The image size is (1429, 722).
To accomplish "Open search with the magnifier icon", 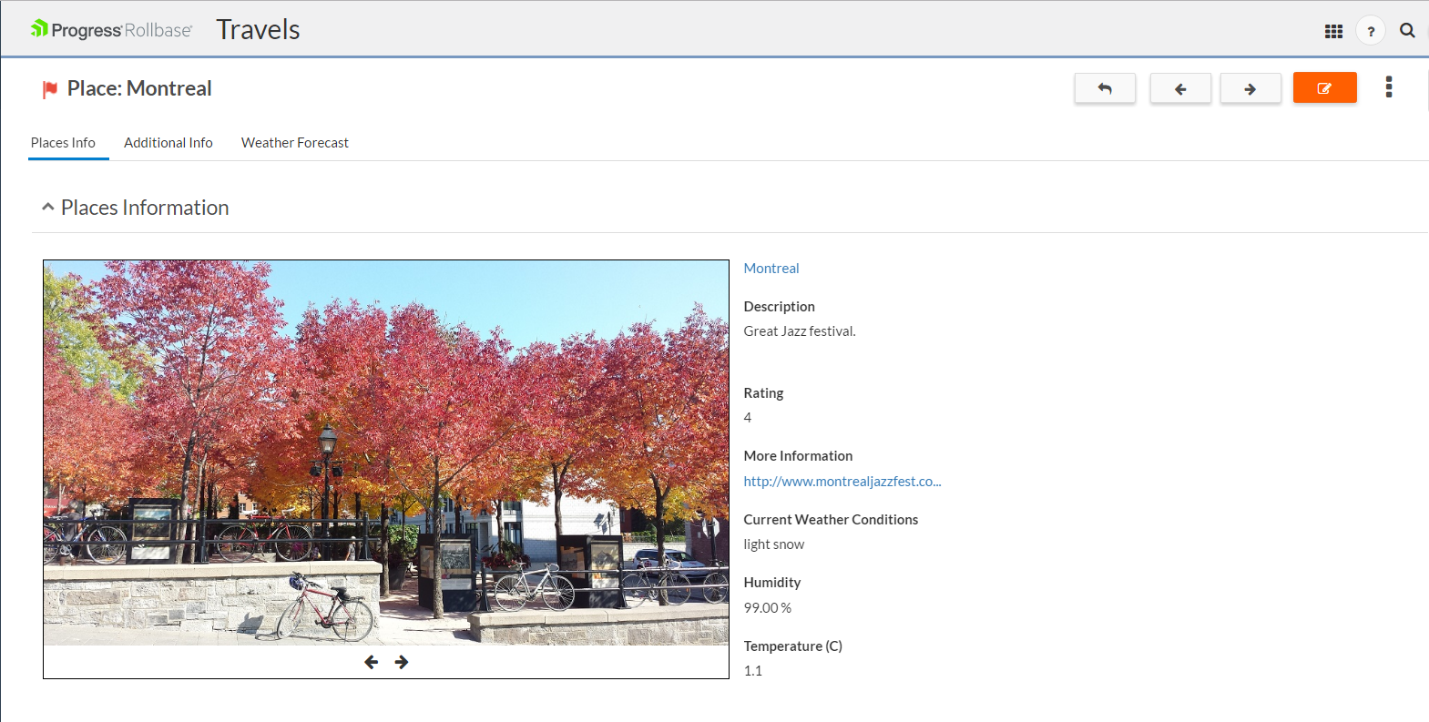I will (x=1407, y=30).
